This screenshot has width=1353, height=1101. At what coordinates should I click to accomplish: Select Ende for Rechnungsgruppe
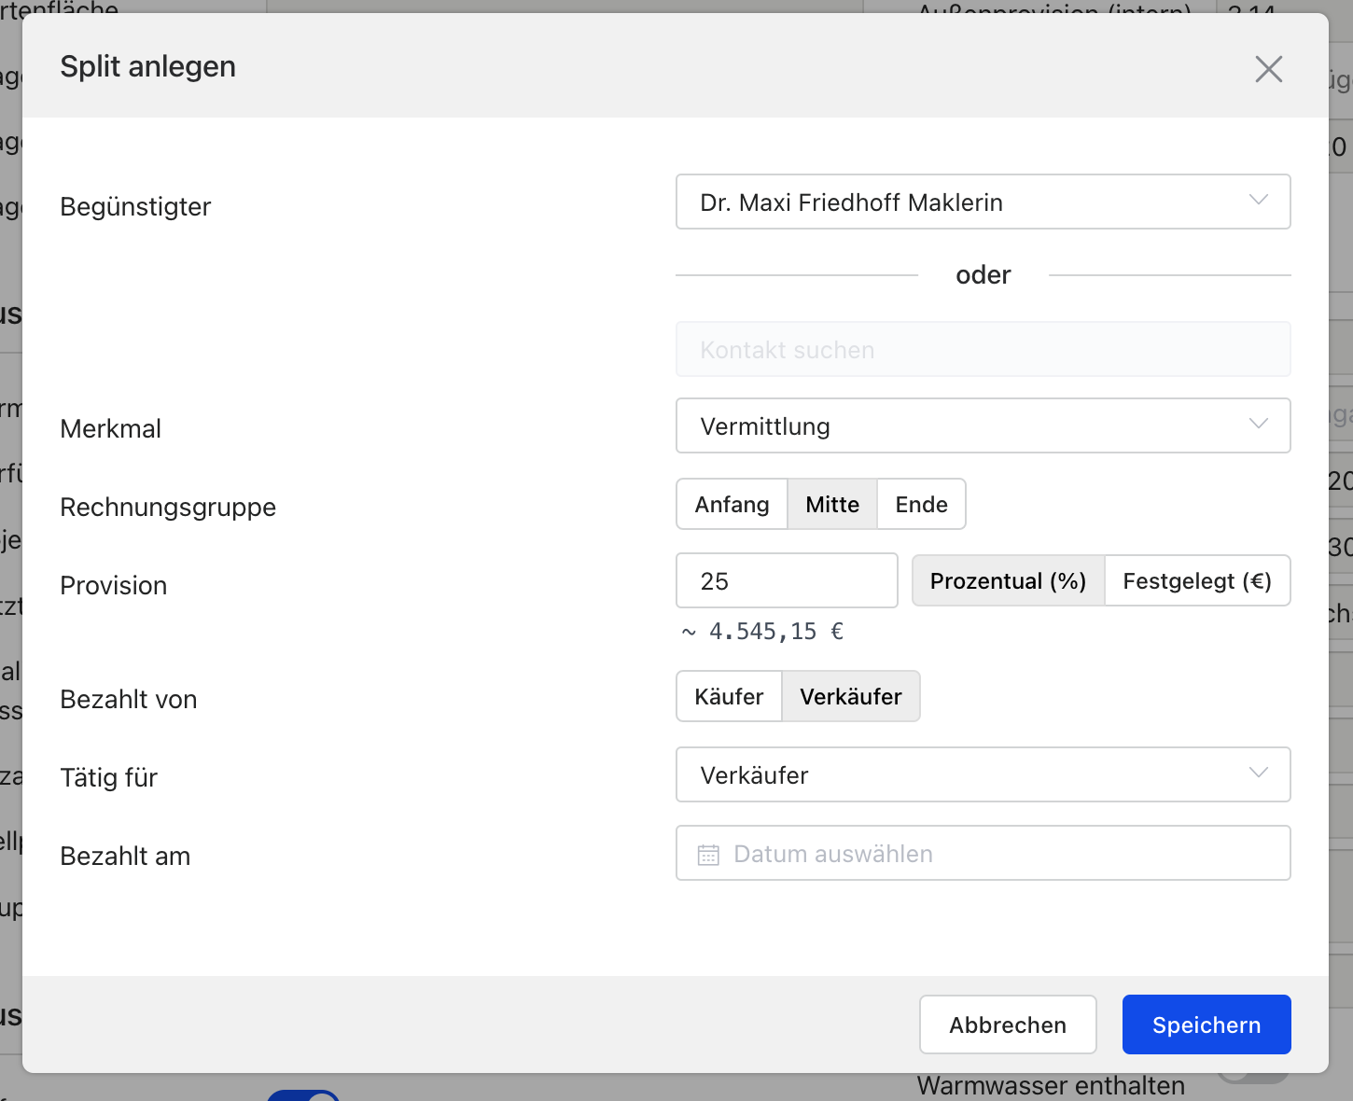pos(921,504)
